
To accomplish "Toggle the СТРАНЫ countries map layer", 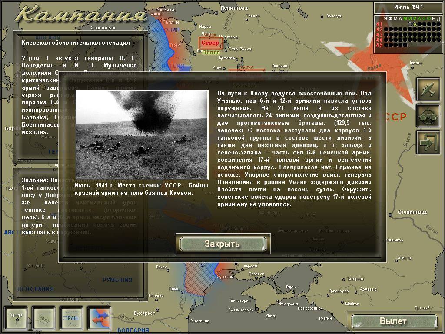I will tap(71, 318).
